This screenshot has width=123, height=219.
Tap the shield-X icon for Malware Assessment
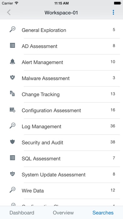[x=13, y=77]
